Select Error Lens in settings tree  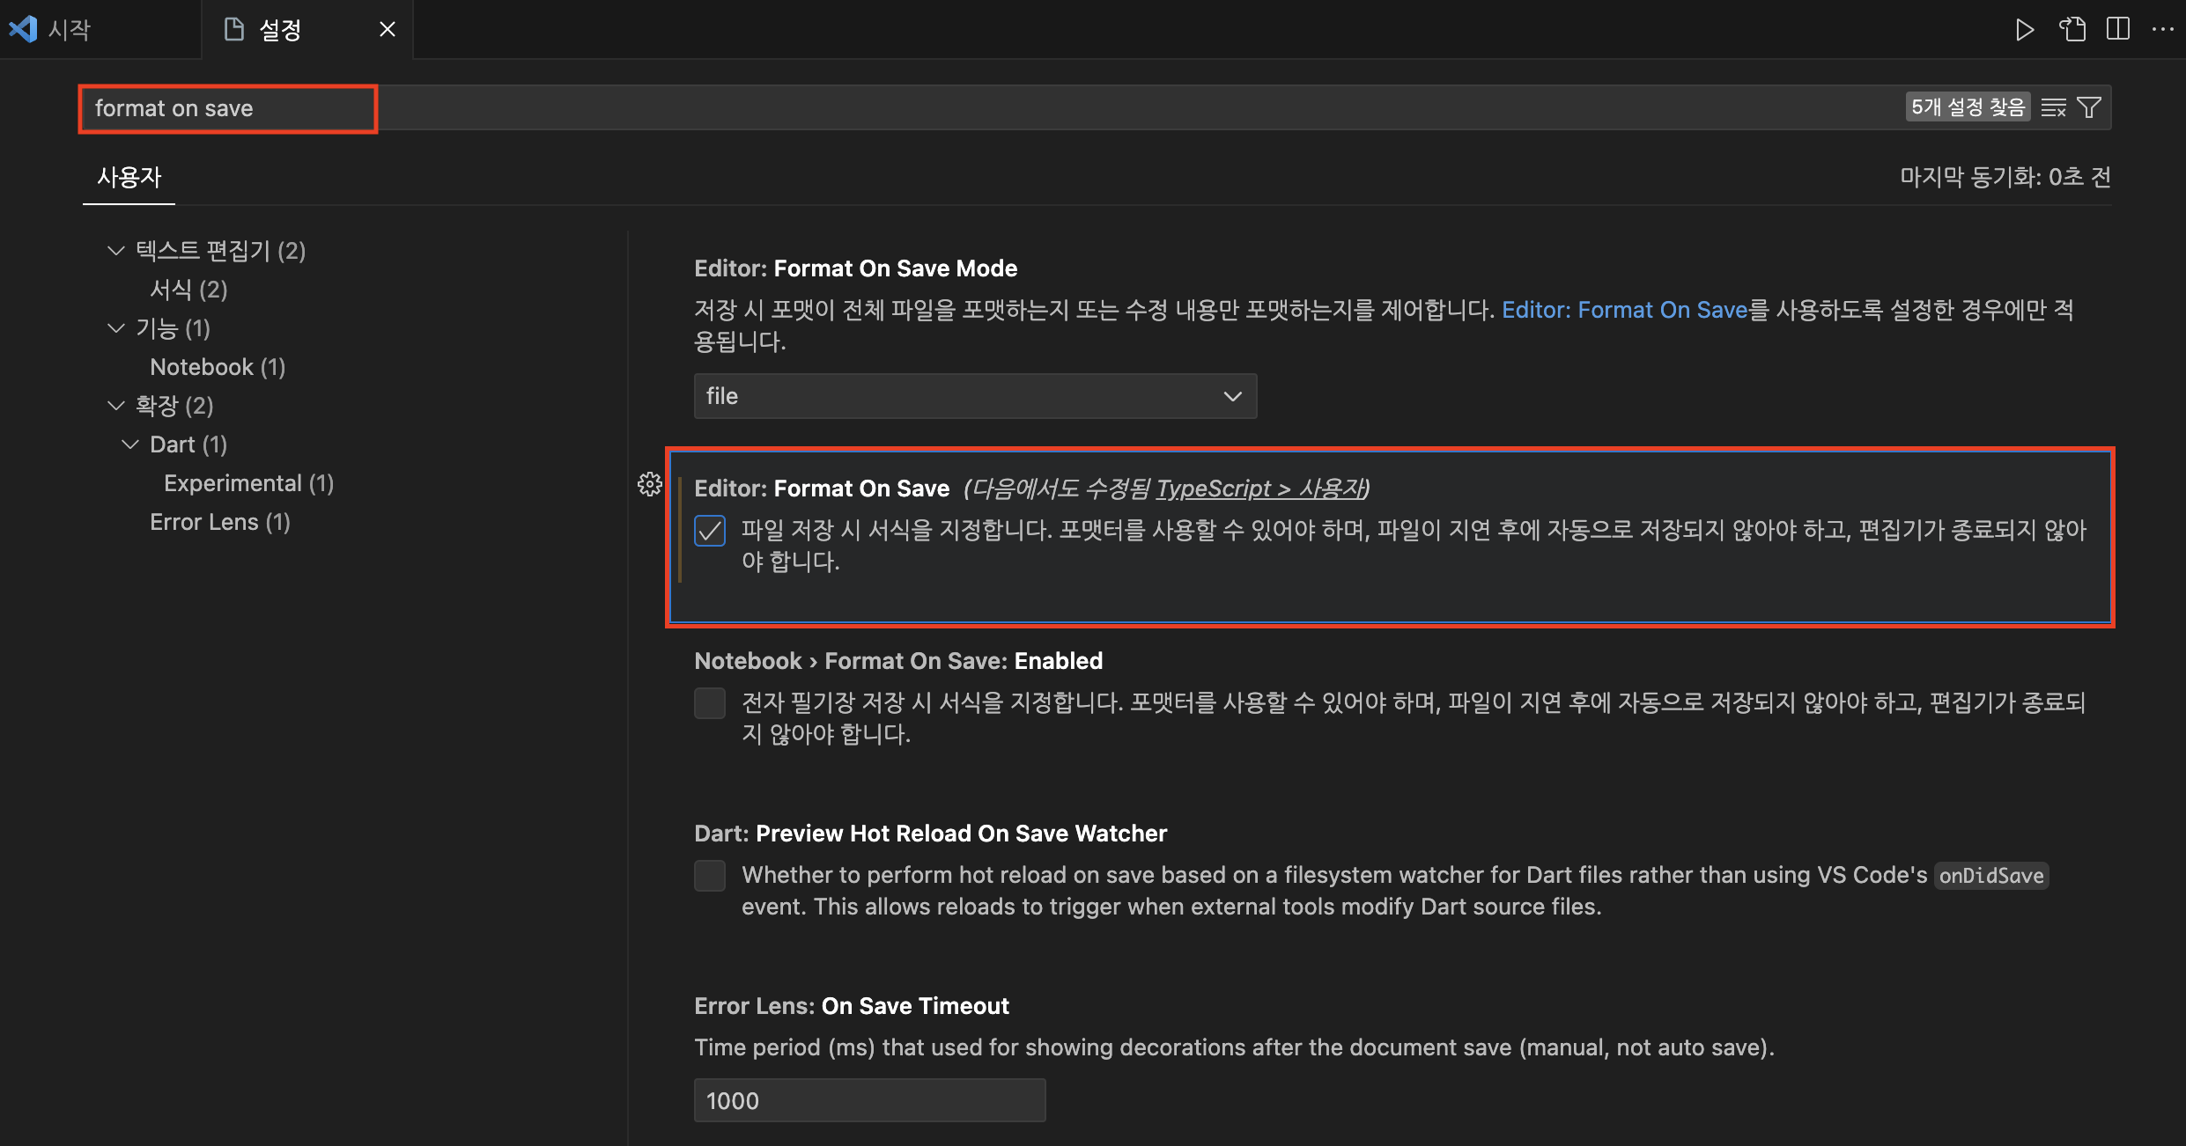click(x=219, y=522)
